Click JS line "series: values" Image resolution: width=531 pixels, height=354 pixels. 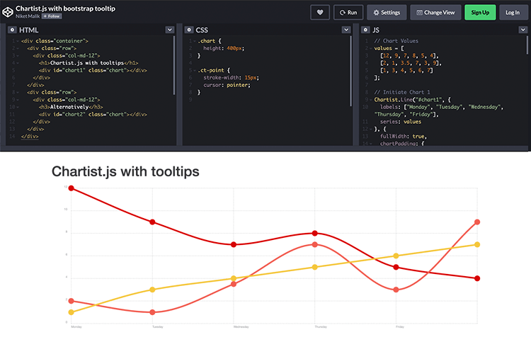(401, 122)
